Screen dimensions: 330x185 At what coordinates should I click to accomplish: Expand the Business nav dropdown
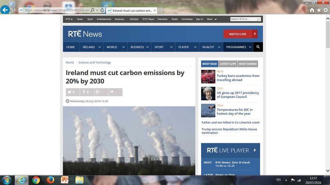pyautogui.click(x=147, y=47)
